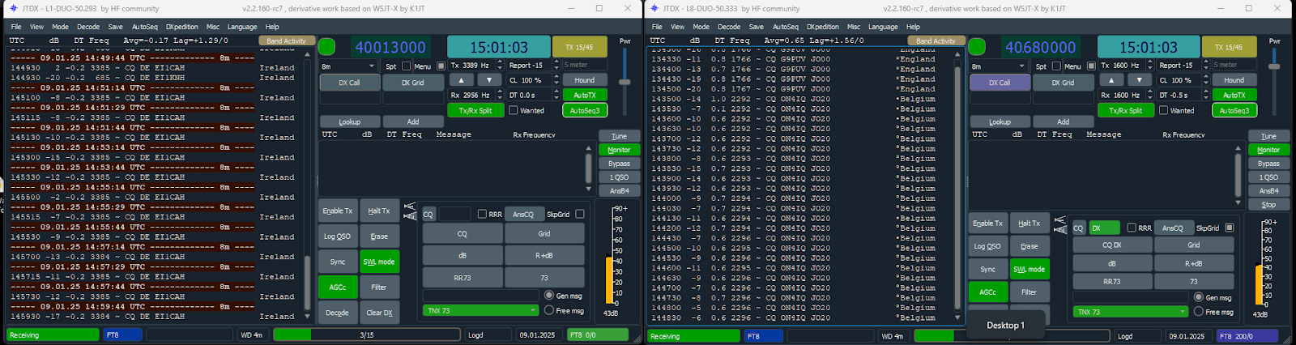Click lower message-arrow icon in L8-DUO window
The image size is (1296, 345).
pyautogui.click(x=1060, y=230)
